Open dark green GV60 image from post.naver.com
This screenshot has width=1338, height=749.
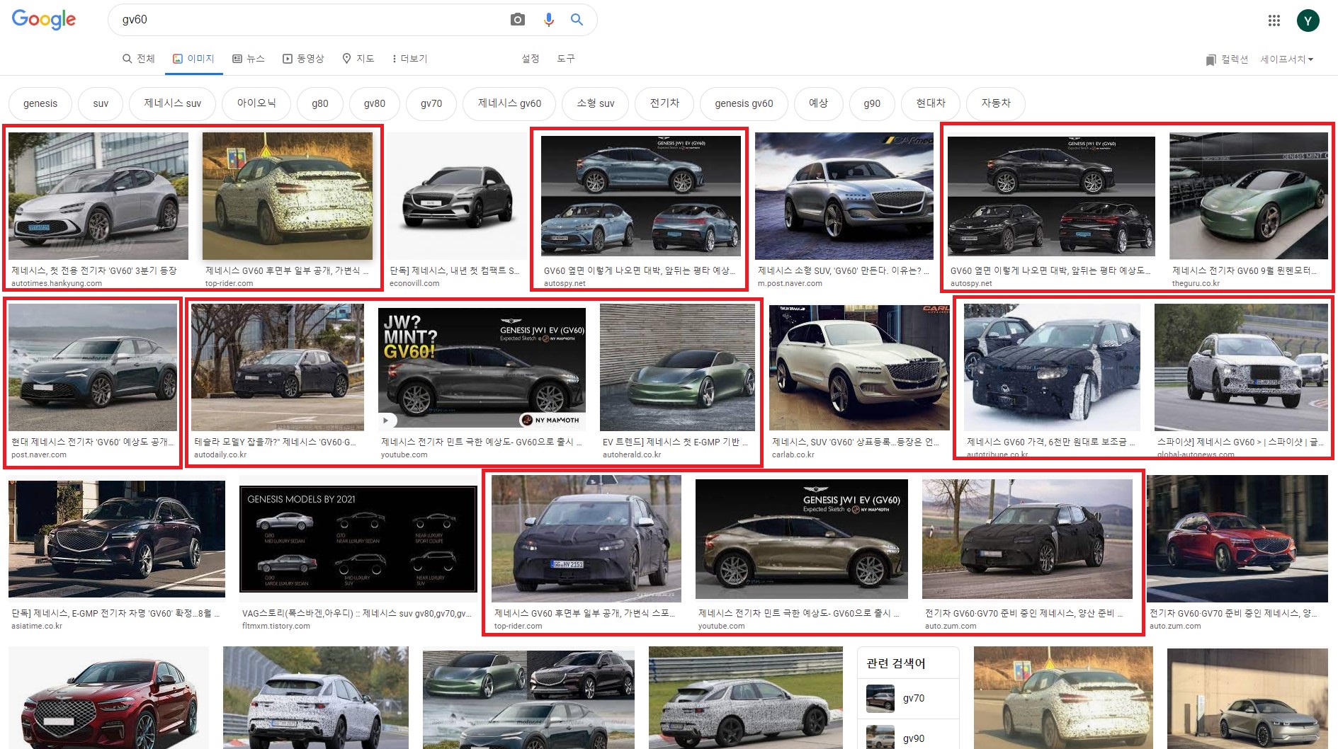93,367
